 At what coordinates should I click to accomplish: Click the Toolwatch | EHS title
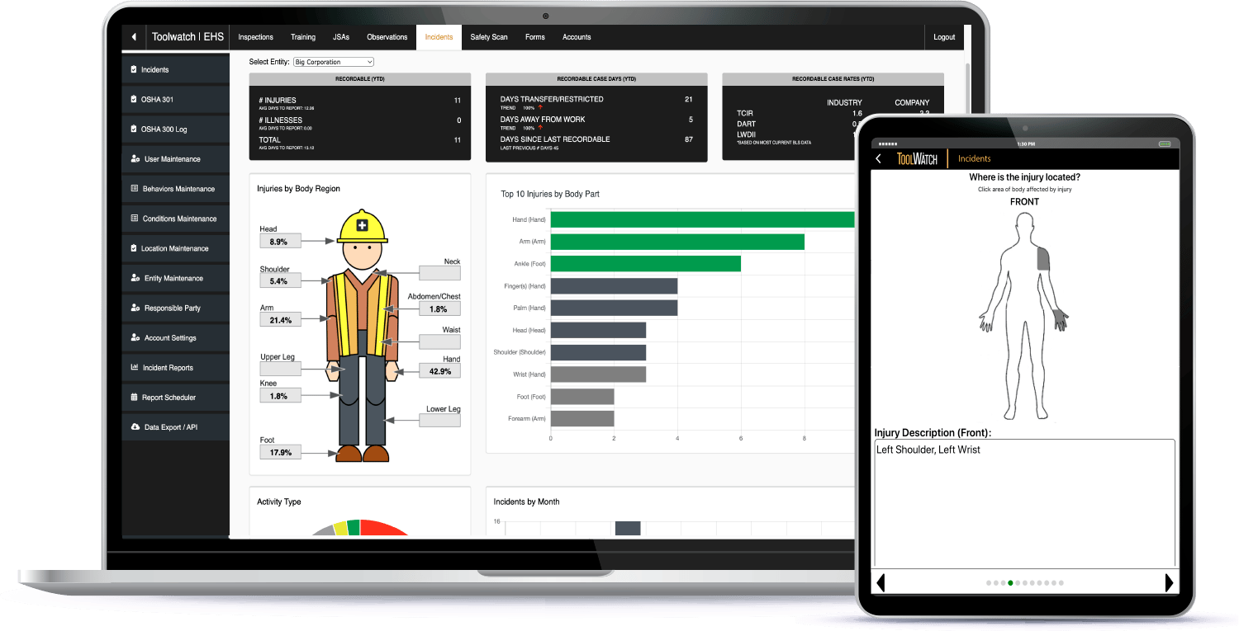click(x=188, y=37)
